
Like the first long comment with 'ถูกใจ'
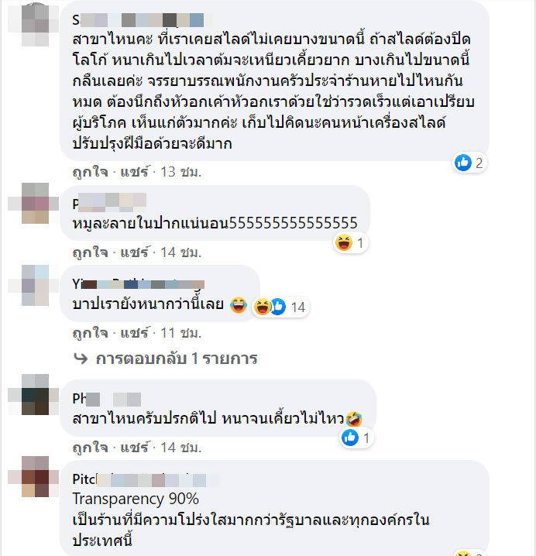pyautogui.click(x=90, y=172)
